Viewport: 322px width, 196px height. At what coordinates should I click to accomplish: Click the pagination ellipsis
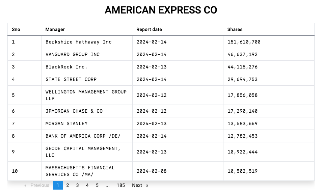[x=107, y=185]
